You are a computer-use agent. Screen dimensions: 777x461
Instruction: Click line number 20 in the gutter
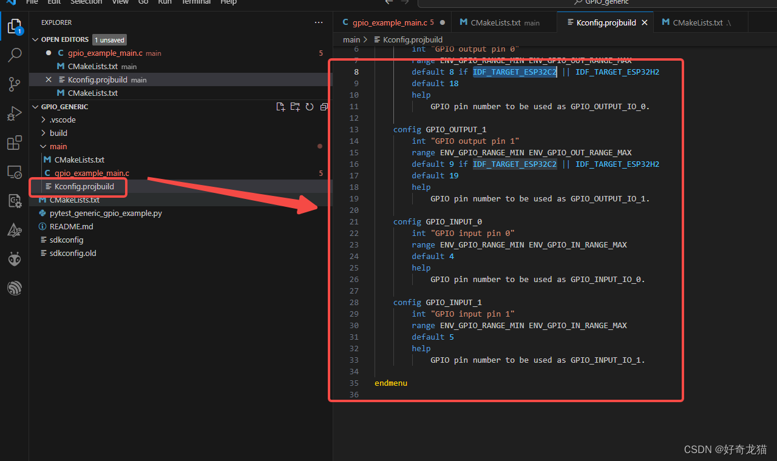click(x=354, y=210)
